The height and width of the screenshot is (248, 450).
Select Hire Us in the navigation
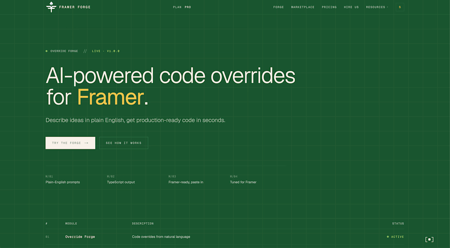(351, 7)
